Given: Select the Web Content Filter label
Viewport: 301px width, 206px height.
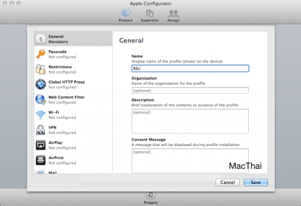Looking at the screenshot, I should (66, 97).
